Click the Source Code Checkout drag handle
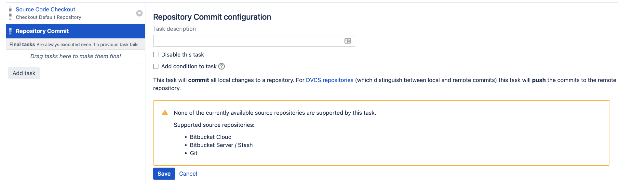The image size is (620, 191). click(x=11, y=13)
